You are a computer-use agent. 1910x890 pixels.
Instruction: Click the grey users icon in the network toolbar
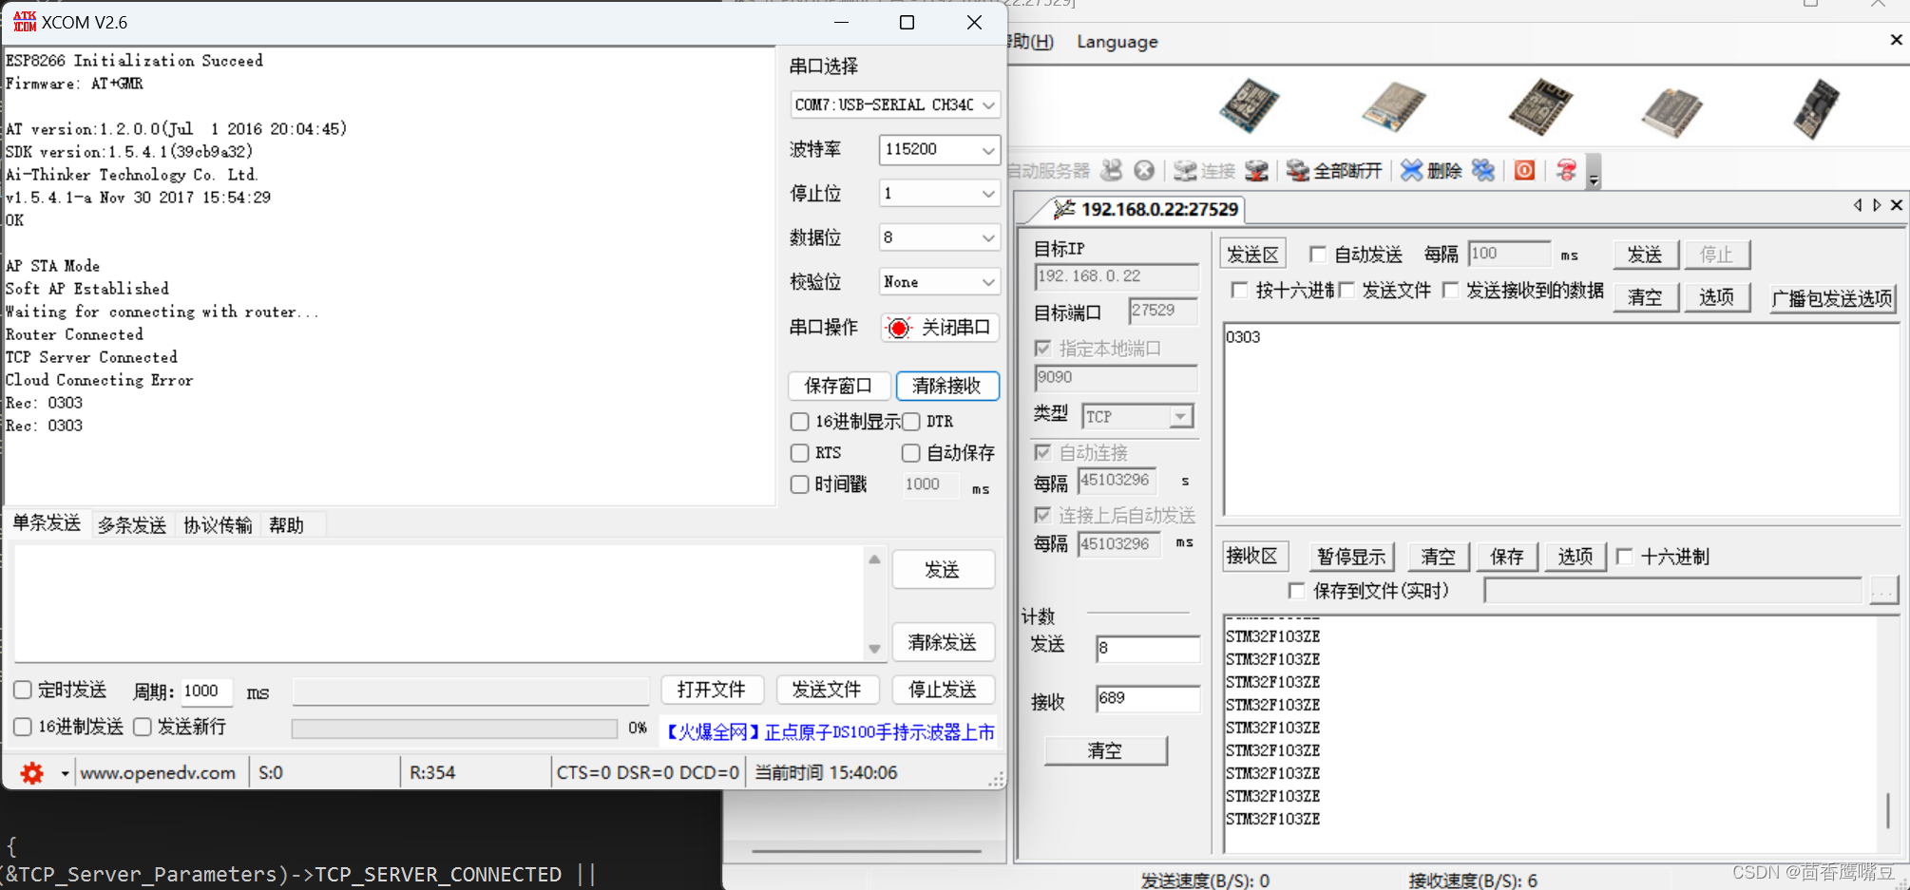coord(1112,170)
